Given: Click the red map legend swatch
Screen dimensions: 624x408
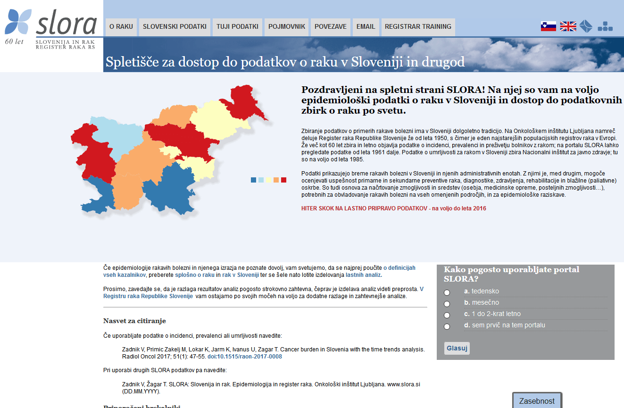Looking at the screenshot, I should tap(283, 180).
